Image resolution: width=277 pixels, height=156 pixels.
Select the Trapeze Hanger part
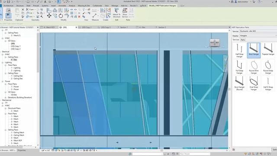[268, 49]
